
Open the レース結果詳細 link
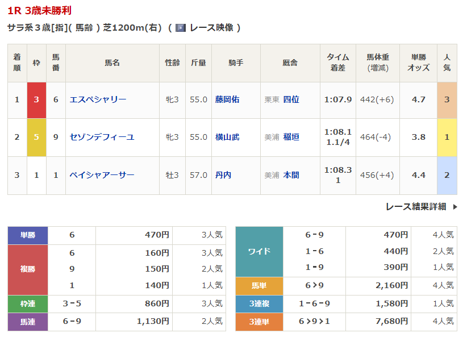[416, 207]
